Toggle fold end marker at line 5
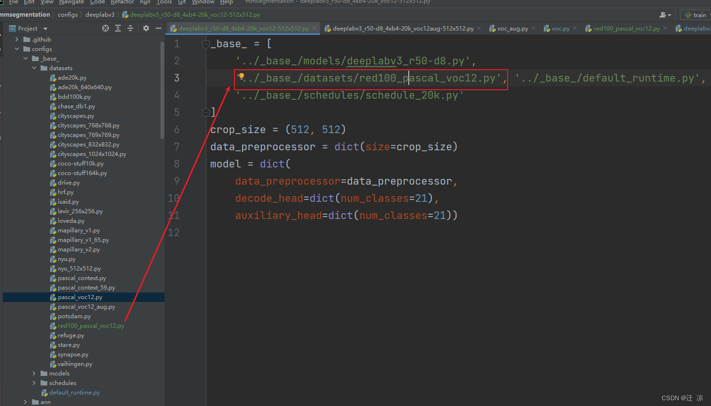The height and width of the screenshot is (406, 711). 206,113
